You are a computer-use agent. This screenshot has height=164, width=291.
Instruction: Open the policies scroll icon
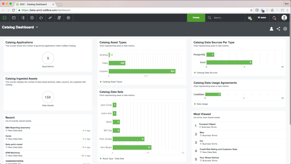59,17
